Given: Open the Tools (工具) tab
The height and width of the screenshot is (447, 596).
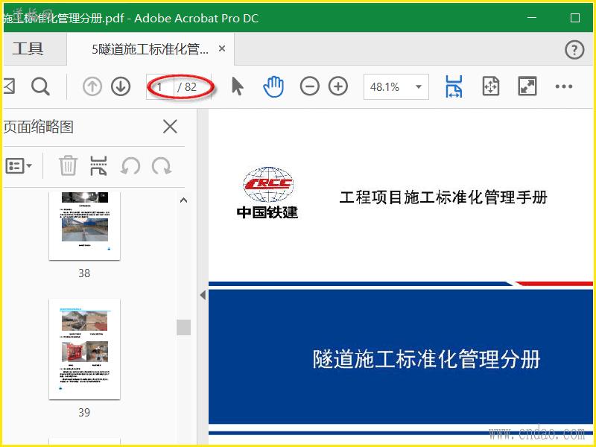Looking at the screenshot, I should 28,49.
